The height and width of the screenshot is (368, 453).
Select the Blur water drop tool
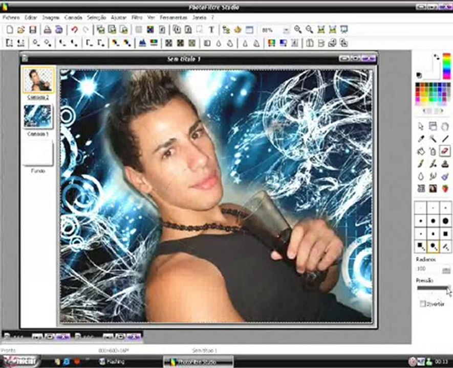point(421,176)
